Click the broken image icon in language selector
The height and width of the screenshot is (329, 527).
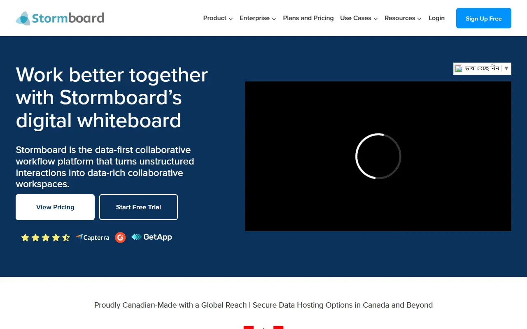pos(459,68)
